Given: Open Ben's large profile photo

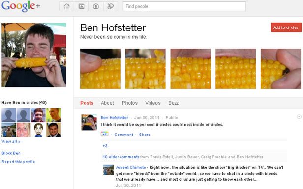Looking at the screenshot, I should (x=34, y=55).
